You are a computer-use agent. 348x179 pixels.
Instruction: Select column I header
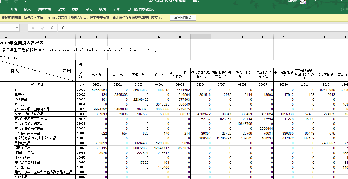click(x=201, y=37)
